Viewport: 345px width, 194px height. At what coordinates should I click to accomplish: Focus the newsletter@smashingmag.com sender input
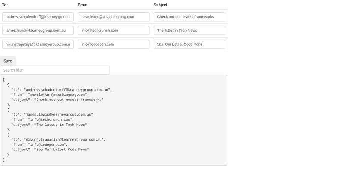[113, 17]
